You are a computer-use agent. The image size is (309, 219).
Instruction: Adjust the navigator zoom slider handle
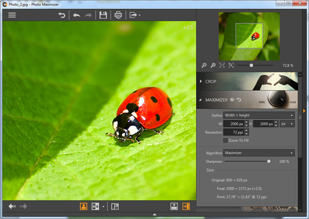(251, 65)
